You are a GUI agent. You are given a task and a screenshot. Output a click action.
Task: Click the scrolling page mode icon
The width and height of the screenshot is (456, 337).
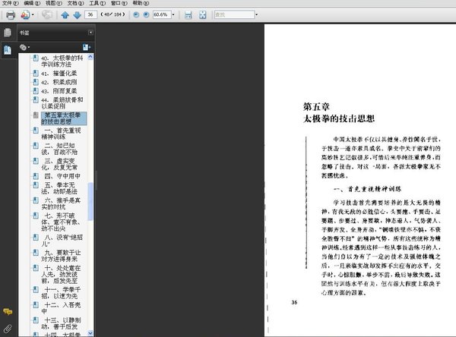coord(188,15)
